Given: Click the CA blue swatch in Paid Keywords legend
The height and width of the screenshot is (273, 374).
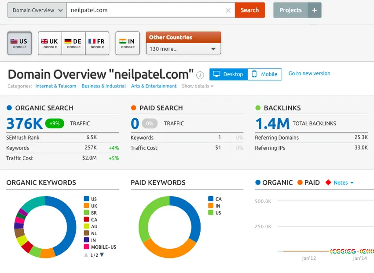Looking at the screenshot, I should point(211,199).
